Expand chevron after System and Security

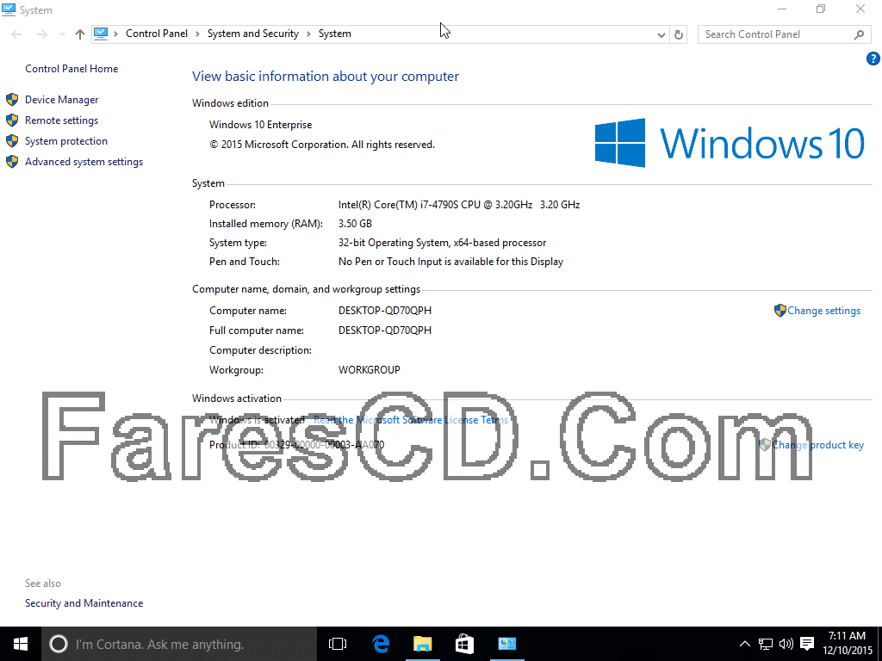tap(309, 34)
